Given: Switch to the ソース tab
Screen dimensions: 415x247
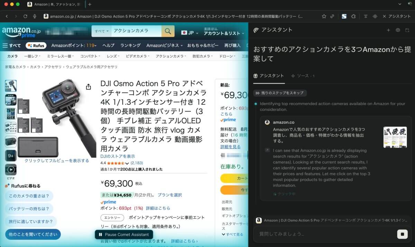Looking at the screenshot, I should [303, 76].
